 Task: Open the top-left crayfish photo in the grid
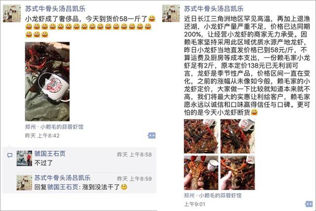201,136
